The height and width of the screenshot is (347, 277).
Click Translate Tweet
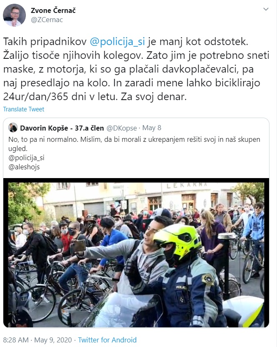[x=24, y=109]
